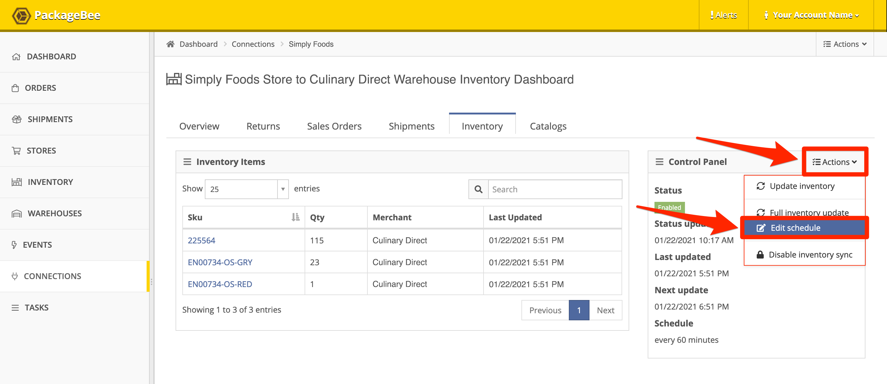Viewport: 887px width, 384px height.
Task: Select the Inventory tab
Action: pyautogui.click(x=482, y=126)
